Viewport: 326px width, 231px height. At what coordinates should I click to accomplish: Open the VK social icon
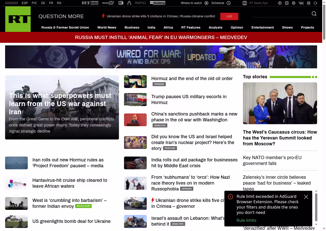(301, 3)
